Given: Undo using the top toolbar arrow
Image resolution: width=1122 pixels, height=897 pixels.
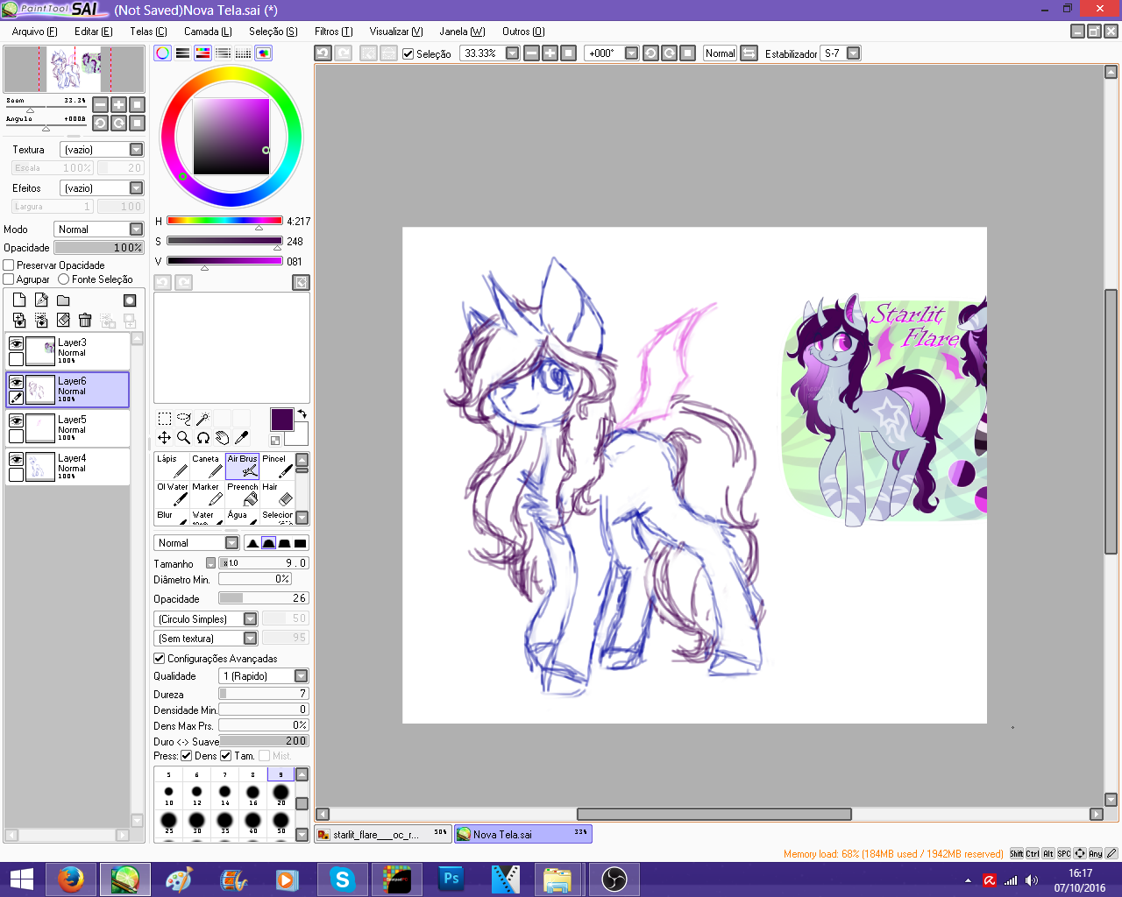Looking at the screenshot, I should (323, 53).
